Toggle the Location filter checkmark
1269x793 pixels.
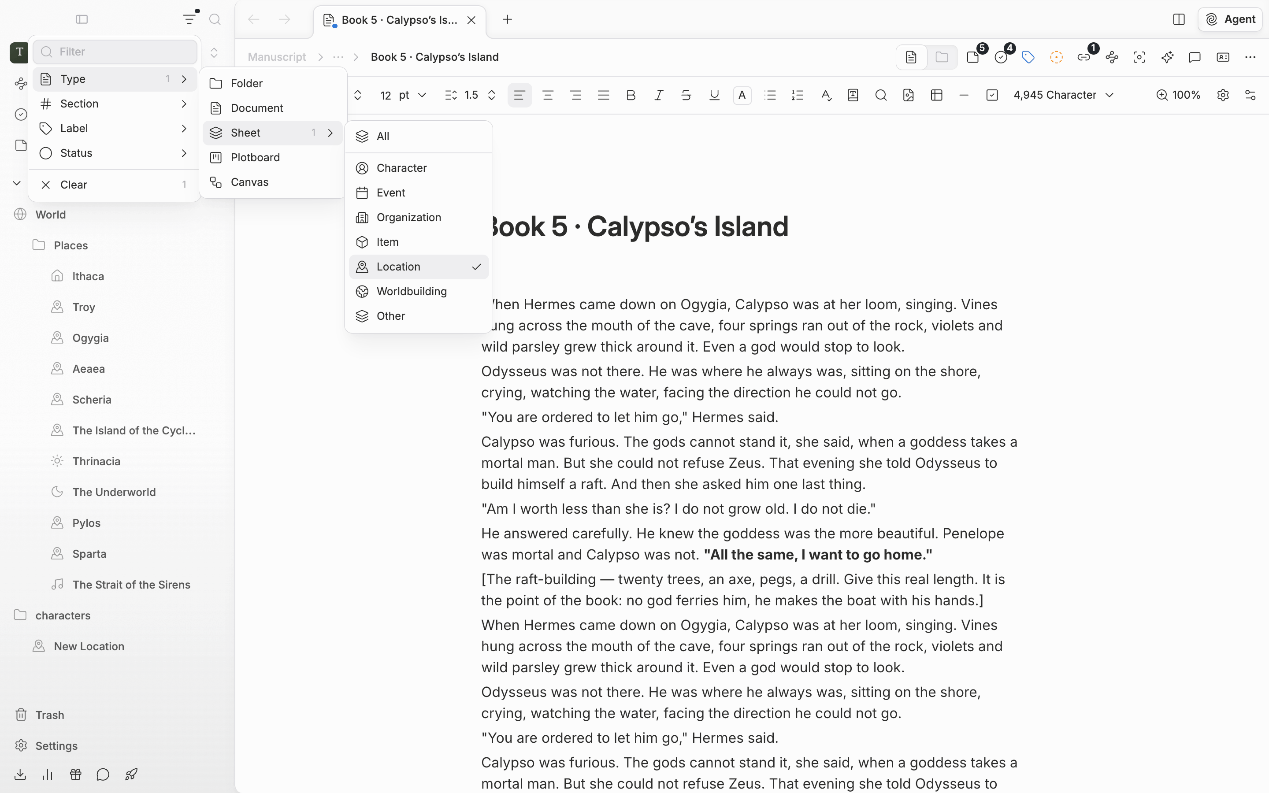tap(419, 267)
